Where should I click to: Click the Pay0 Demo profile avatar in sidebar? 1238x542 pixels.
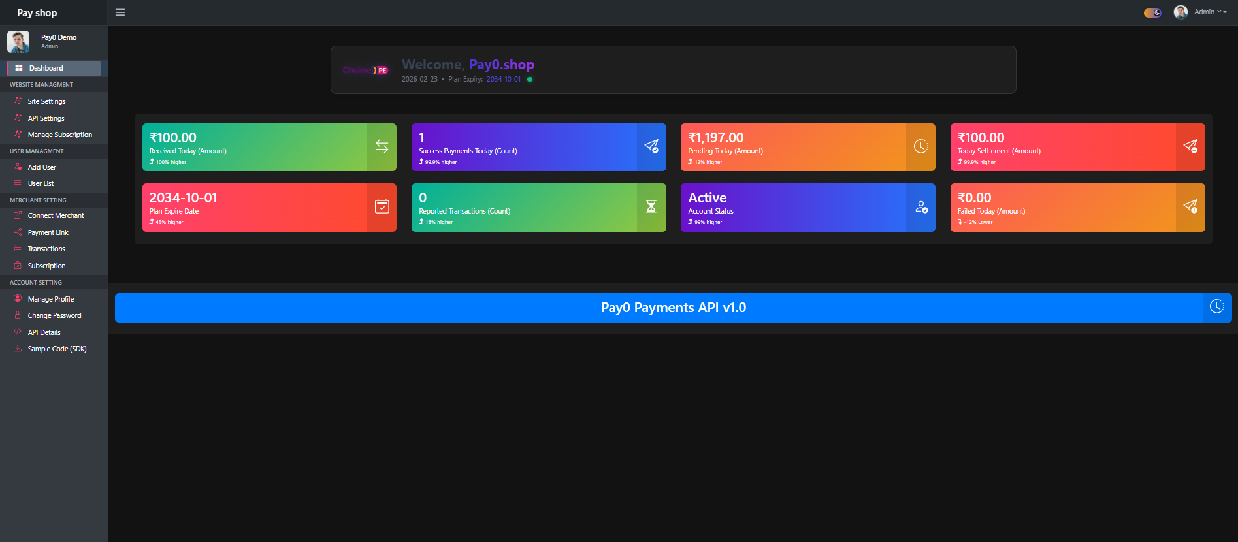pos(18,42)
